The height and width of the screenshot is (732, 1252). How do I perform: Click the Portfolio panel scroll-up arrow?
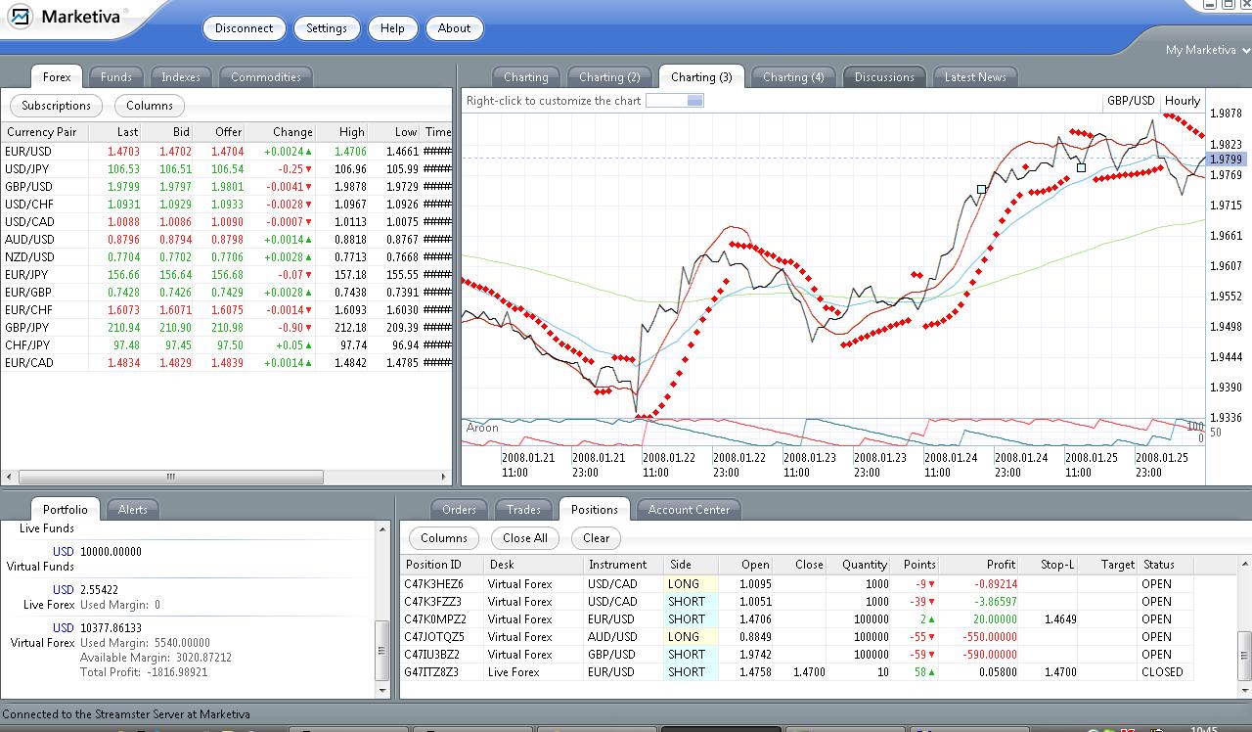(x=382, y=529)
